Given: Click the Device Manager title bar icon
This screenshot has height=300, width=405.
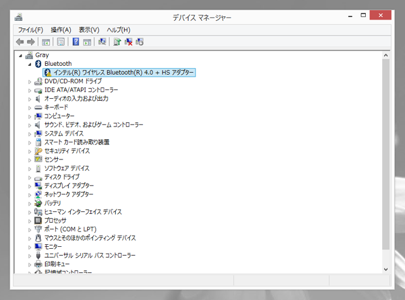Looking at the screenshot, I should (x=18, y=17).
